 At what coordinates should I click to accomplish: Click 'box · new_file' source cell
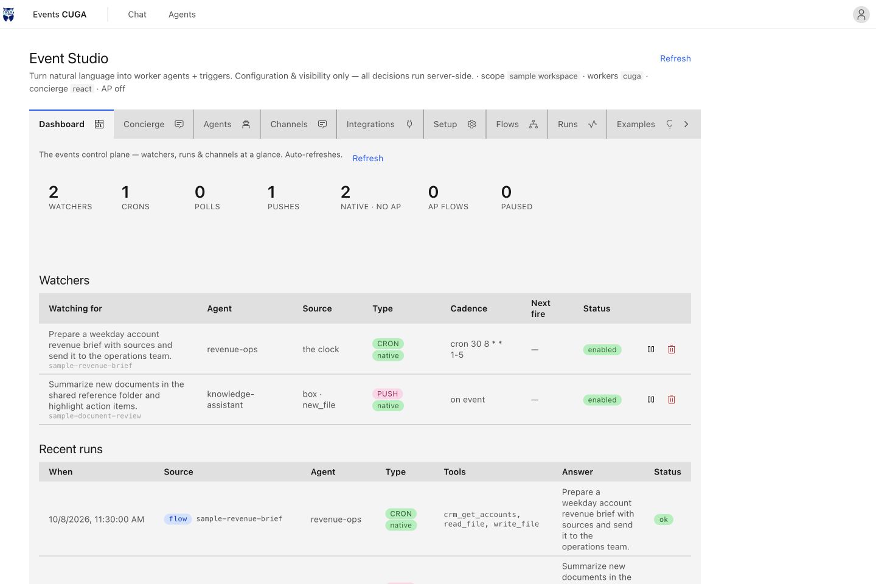(319, 400)
